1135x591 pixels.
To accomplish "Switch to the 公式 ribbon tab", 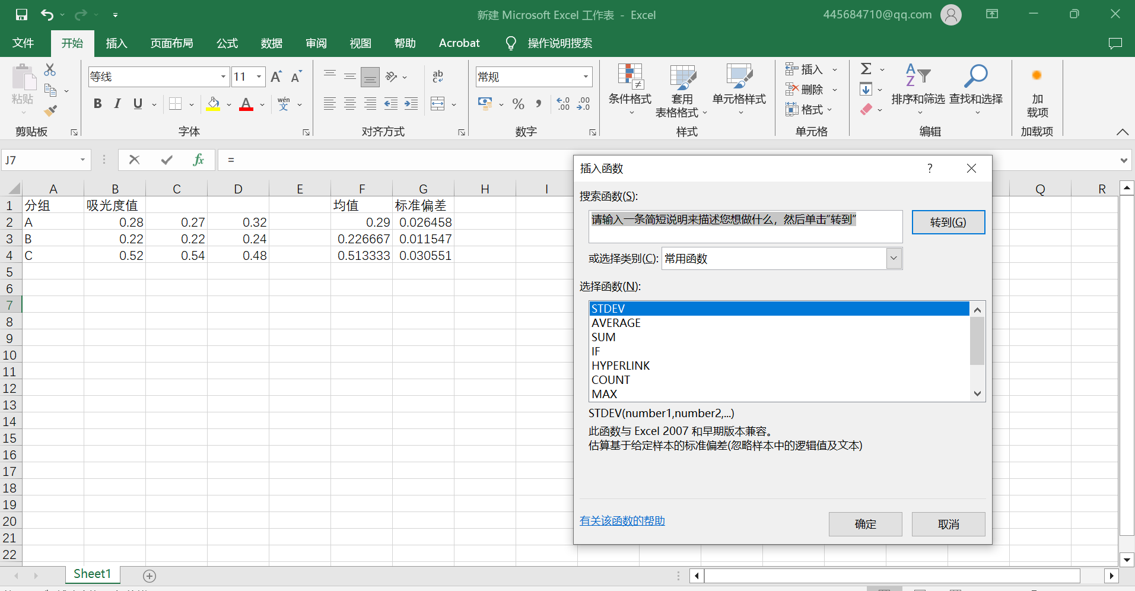I will (x=227, y=43).
